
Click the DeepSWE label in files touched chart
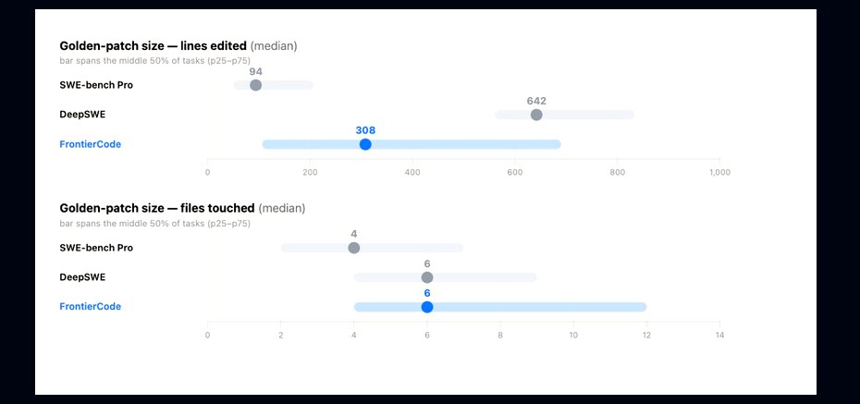pyautogui.click(x=82, y=276)
